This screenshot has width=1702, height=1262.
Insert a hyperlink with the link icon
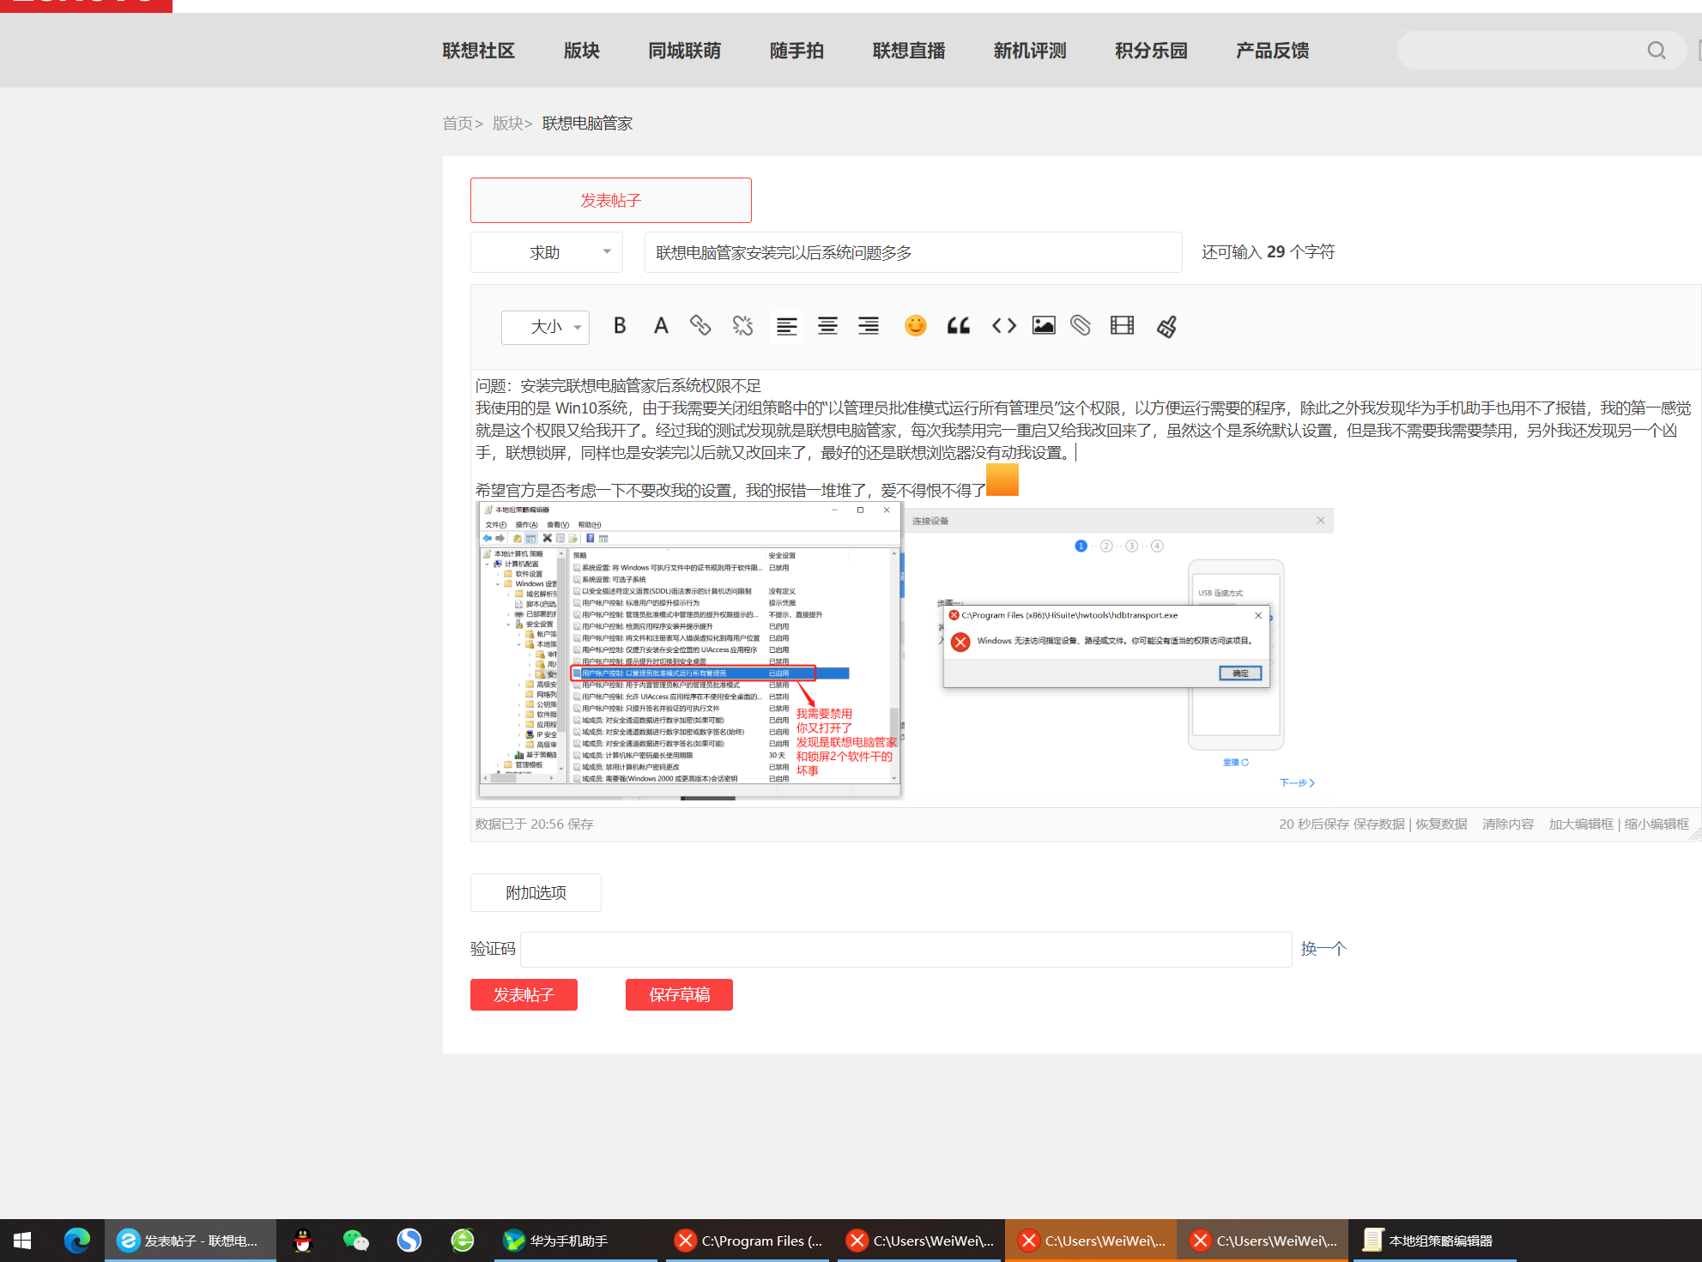click(x=700, y=326)
